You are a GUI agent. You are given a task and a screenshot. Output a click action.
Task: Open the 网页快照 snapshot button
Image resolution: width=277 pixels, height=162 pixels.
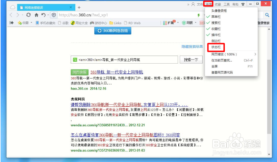click(x=79, y=72)
